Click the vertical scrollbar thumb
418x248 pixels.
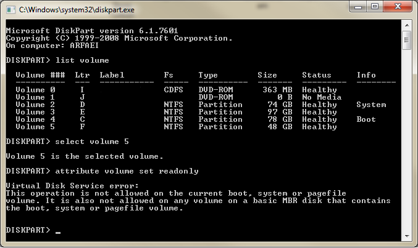[x=407, y=41]
